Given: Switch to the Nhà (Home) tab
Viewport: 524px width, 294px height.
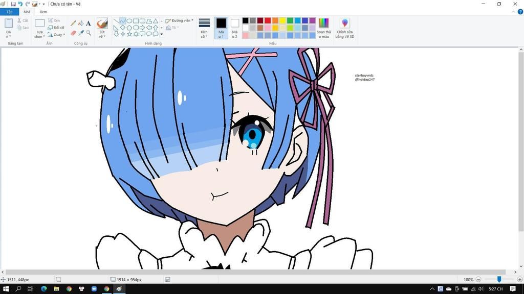Looking at the screenshot, I should 27,12.
